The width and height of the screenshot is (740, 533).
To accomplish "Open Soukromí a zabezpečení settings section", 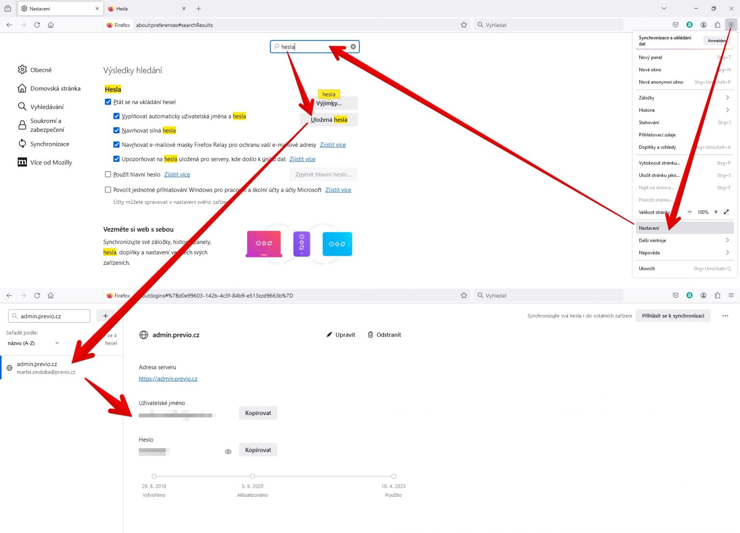I will 46,125.
